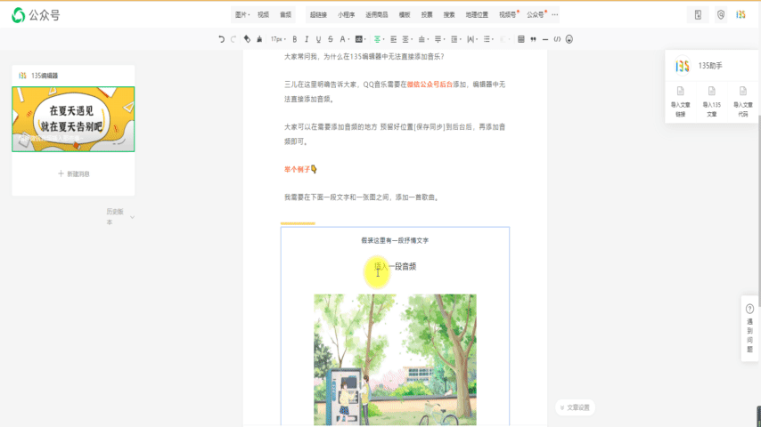761x427 pixels.
Task: Select 音频 to add audio
Action: (x=286, y=15)
